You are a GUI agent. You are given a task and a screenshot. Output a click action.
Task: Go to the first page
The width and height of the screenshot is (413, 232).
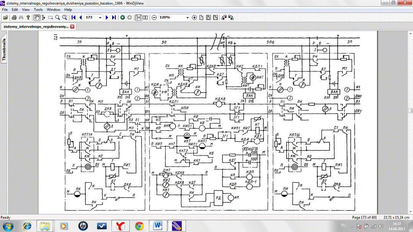(x=73, y=18)
